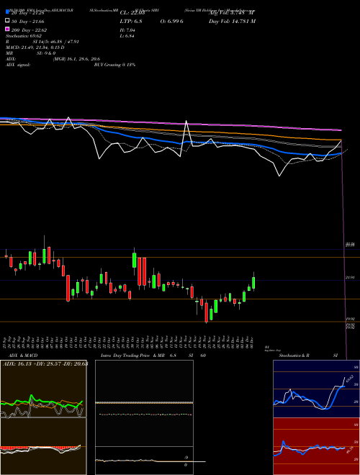The image size is (360, 475).
Task: Click the 'ADX: 16.13 +DY: 28.57' header text
Action: (32, 363)
